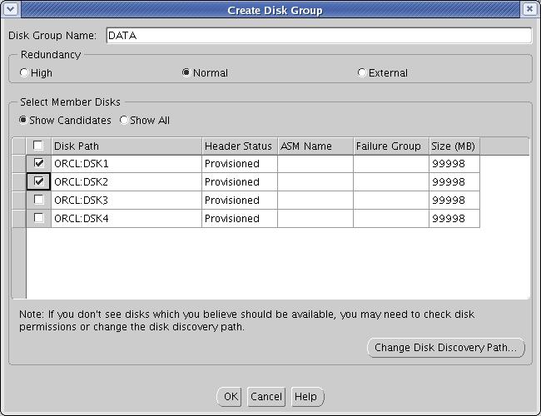Choose External redundancy option
Image resolution: width=541 pixels, height=416 pixels.
pyautogui.click(x=361, y=73)
